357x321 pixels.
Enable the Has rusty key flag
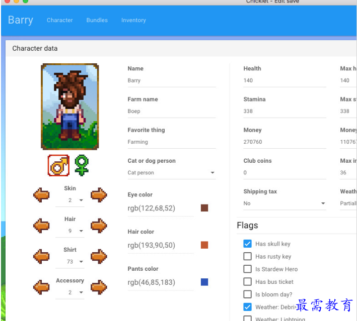pyautogui.click(x=248, y=256)
